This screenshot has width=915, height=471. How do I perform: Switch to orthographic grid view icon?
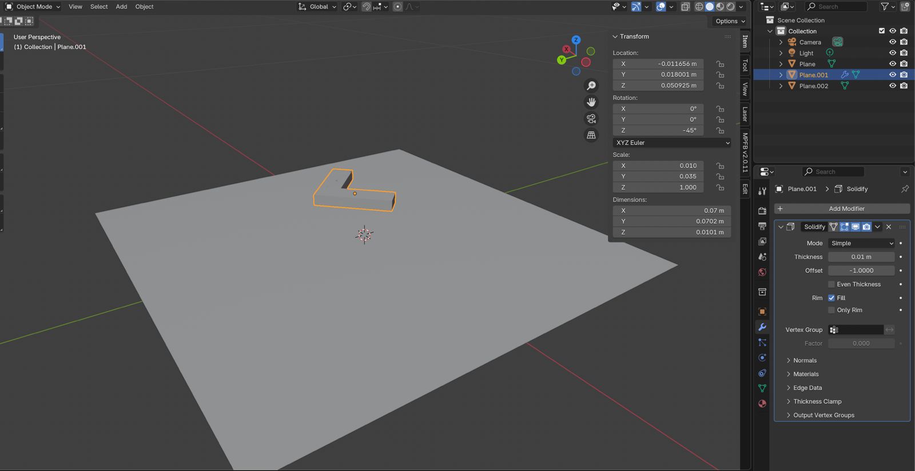(x=591, y=135)
